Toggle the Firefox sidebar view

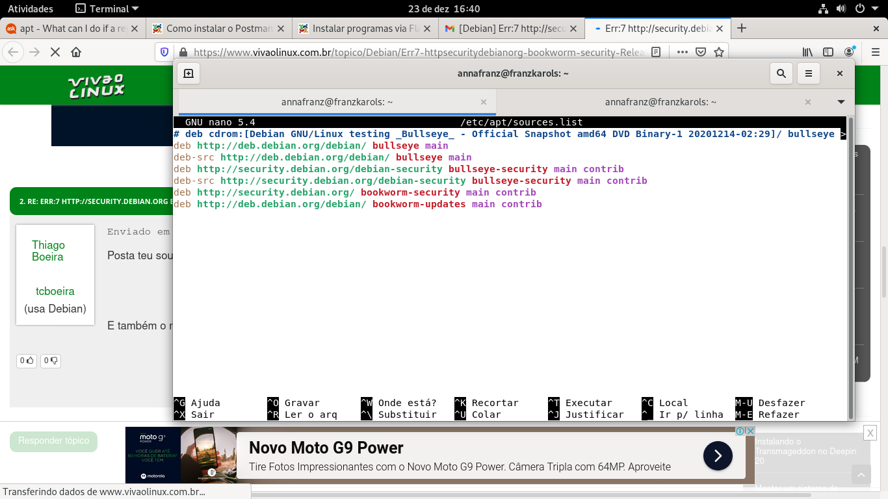pos(828,52)
